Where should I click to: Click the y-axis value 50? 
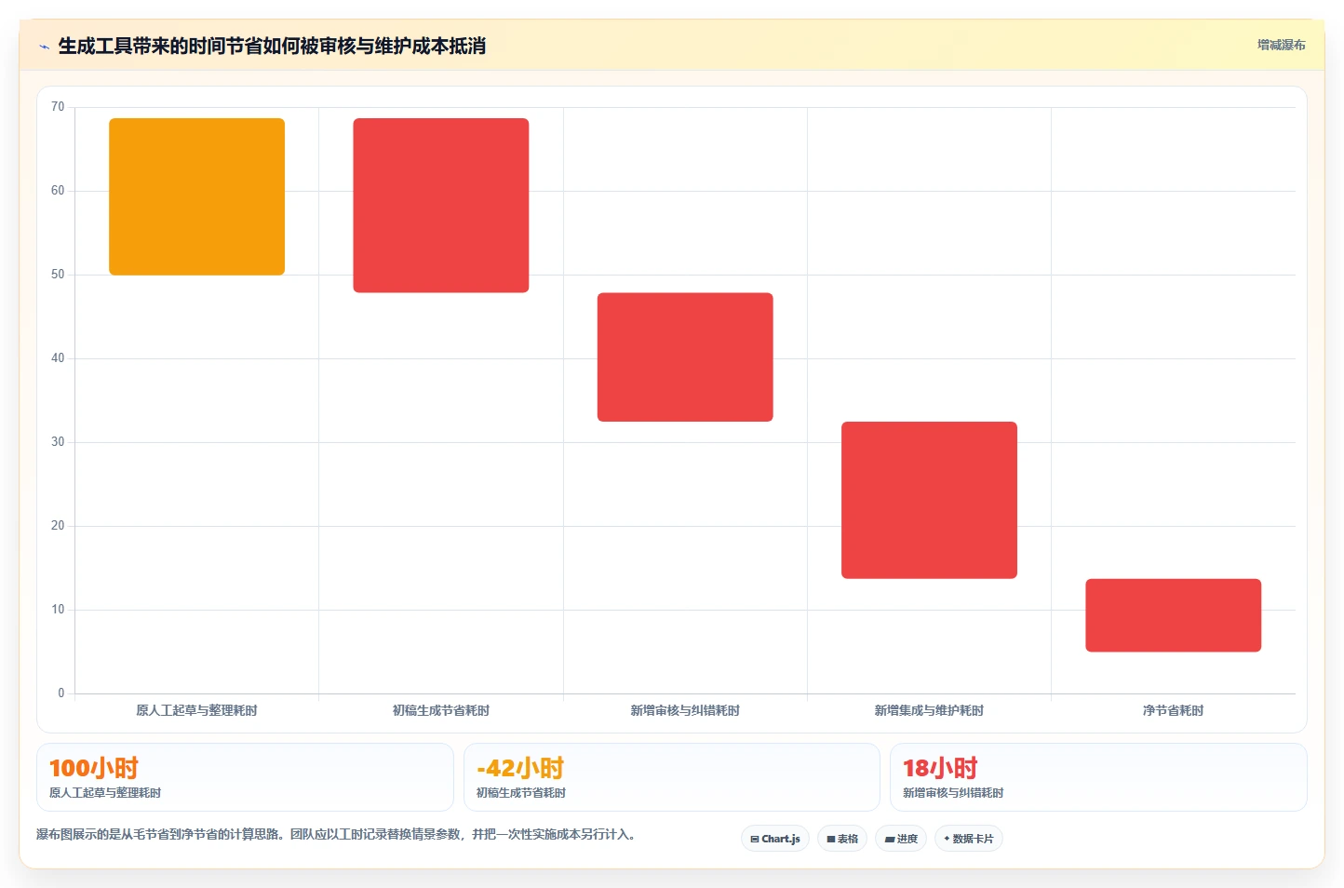[x=58, y=275]
